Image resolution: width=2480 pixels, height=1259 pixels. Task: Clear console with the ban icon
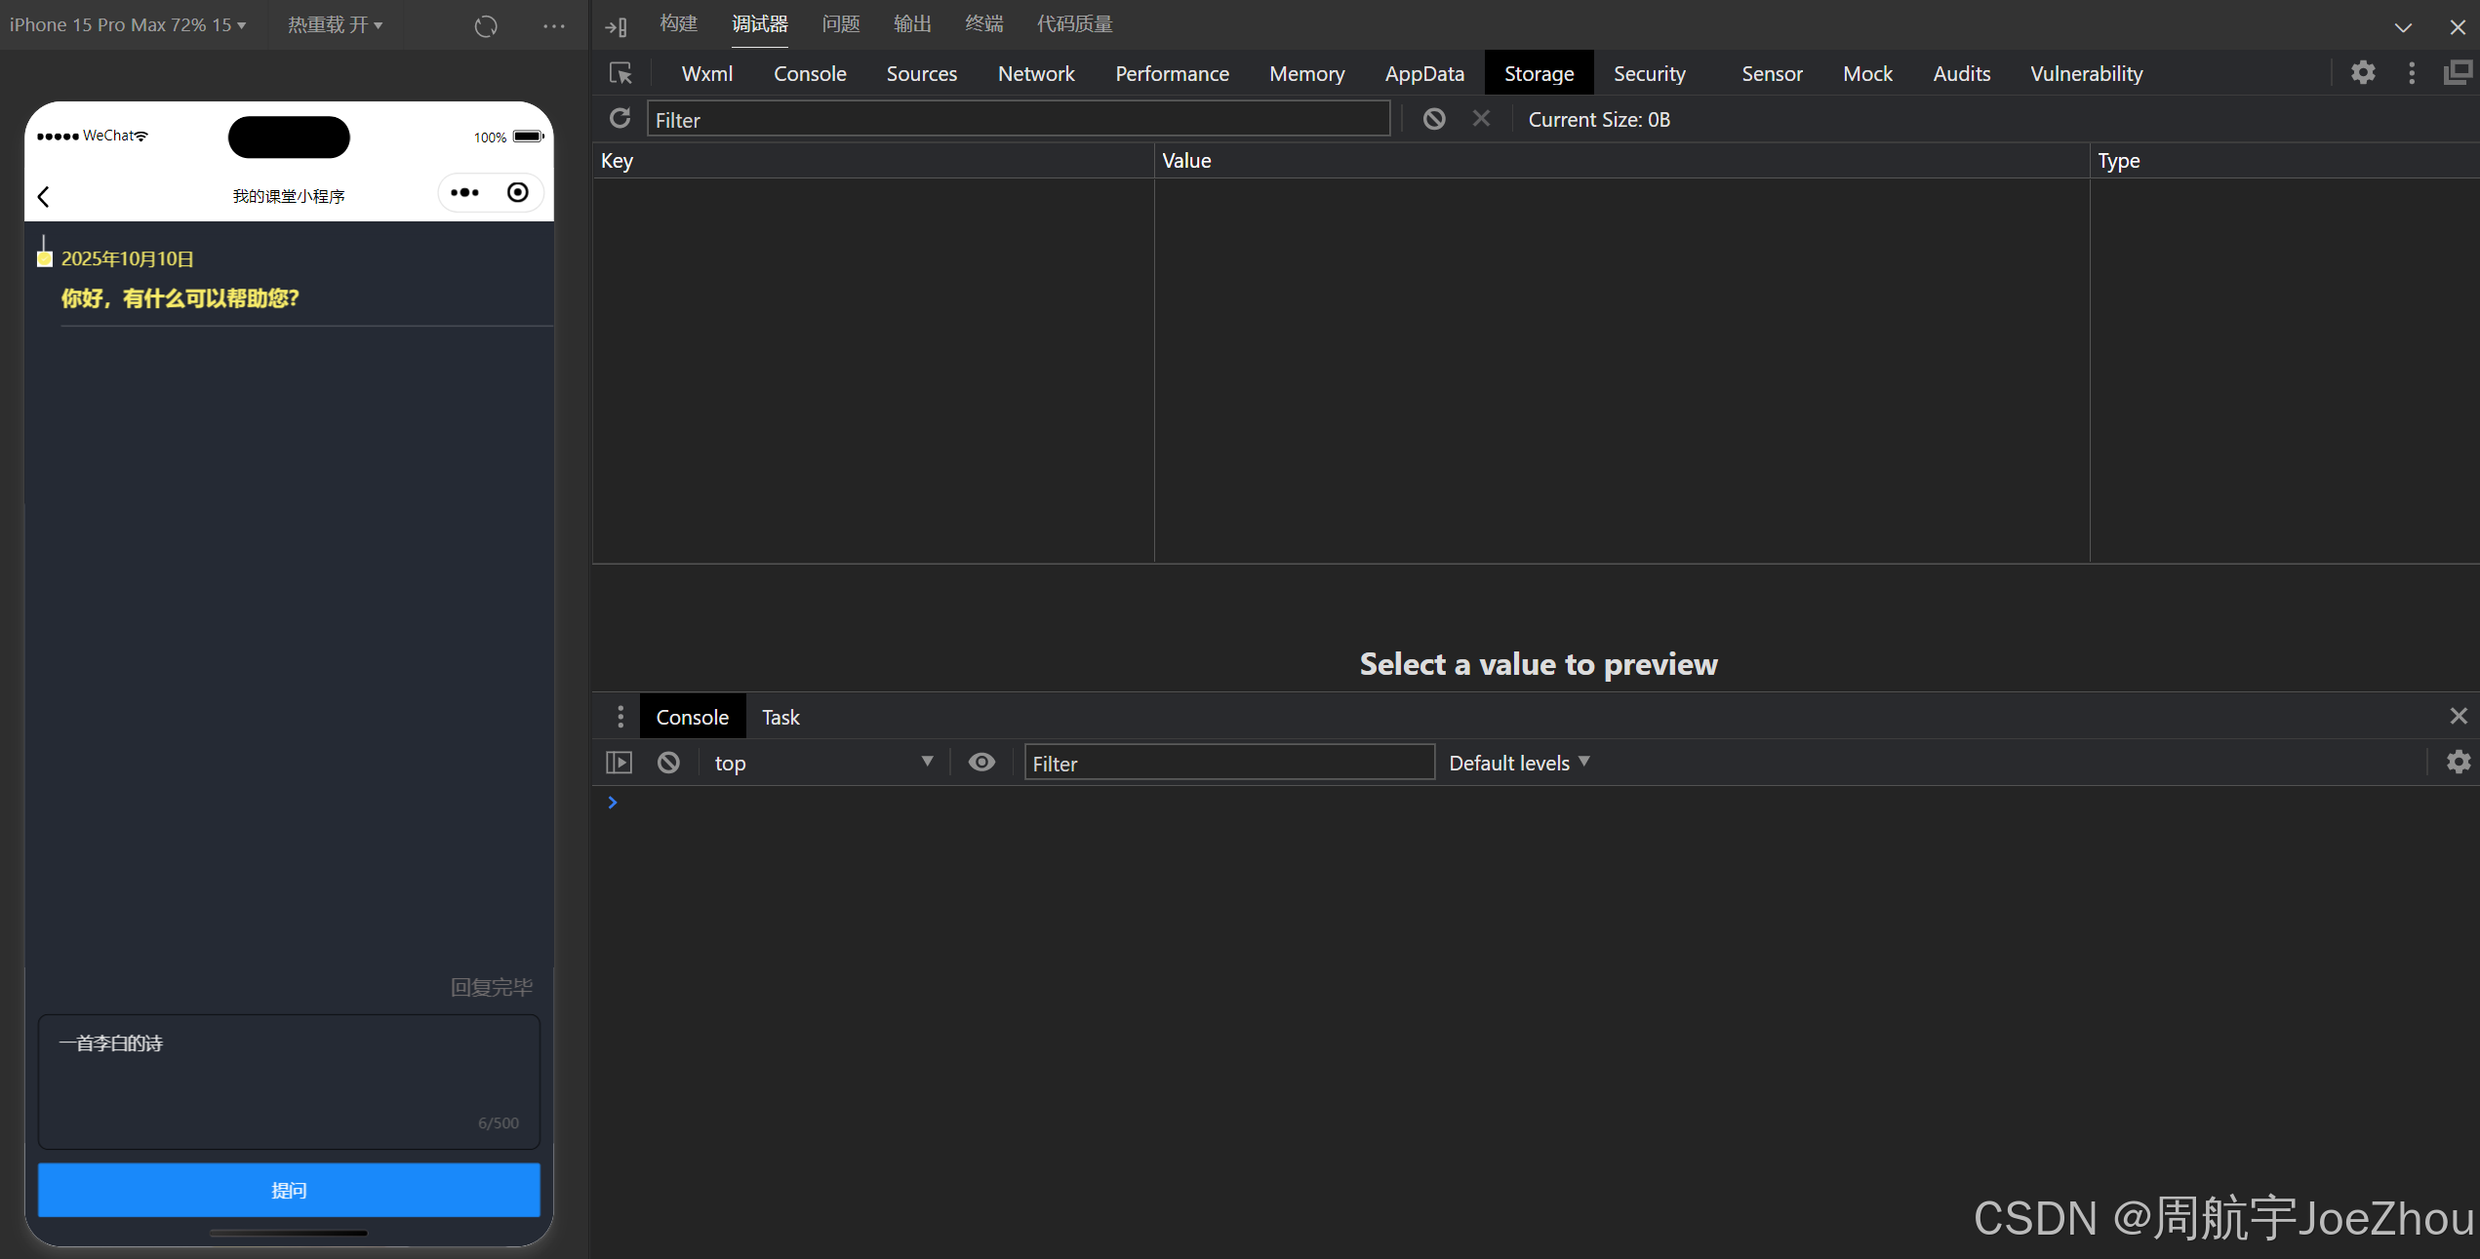(668, 763)
